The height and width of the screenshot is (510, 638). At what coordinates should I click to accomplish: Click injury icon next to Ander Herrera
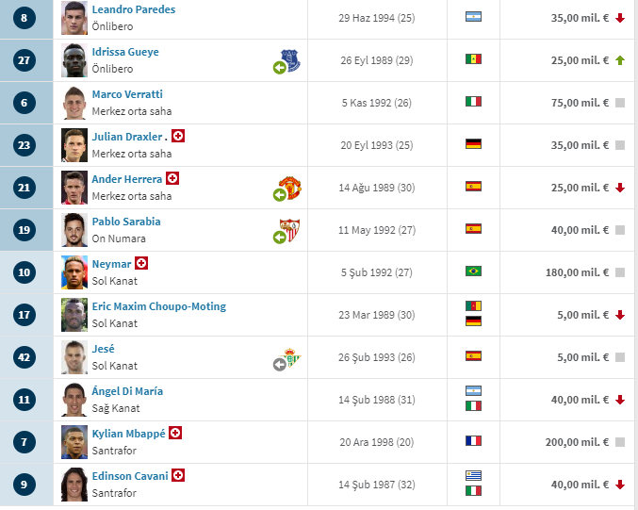(x=172, y=178)
